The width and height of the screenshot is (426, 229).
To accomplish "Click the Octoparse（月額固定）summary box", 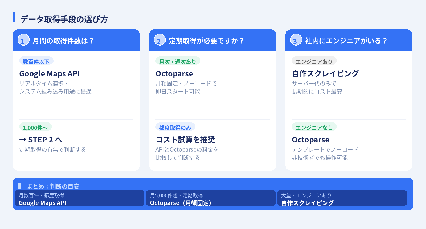I will click(211, 198).
